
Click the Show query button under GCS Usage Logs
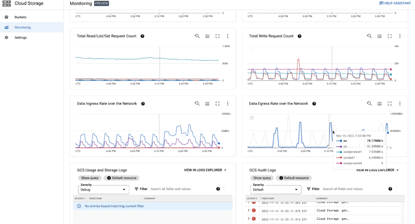[x=90, y=178]
